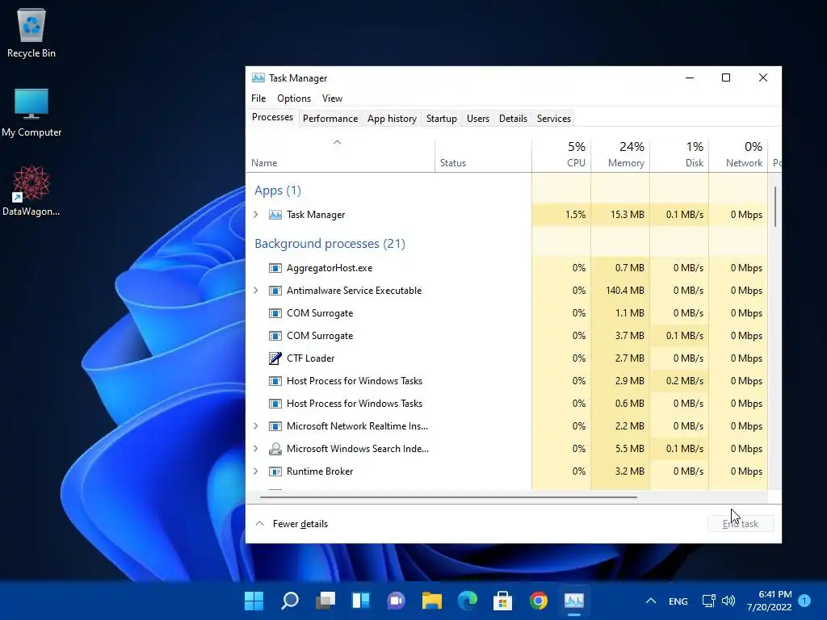827x620 pixels.
Task: Open Widgets from the taskbar
Action: pos(361,601)
